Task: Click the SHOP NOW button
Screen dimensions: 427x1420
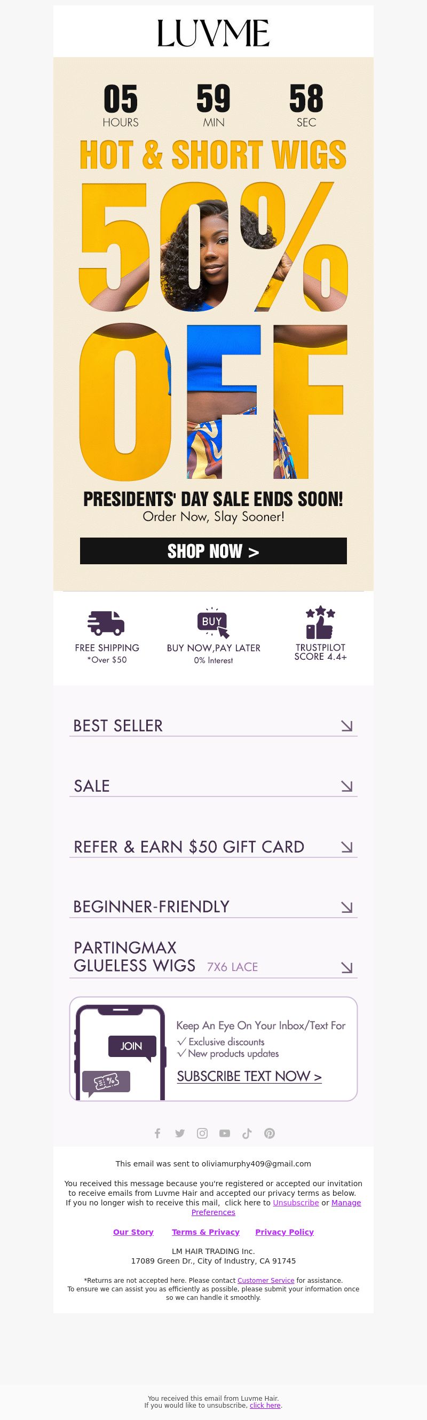Action: tap(213, 551)
